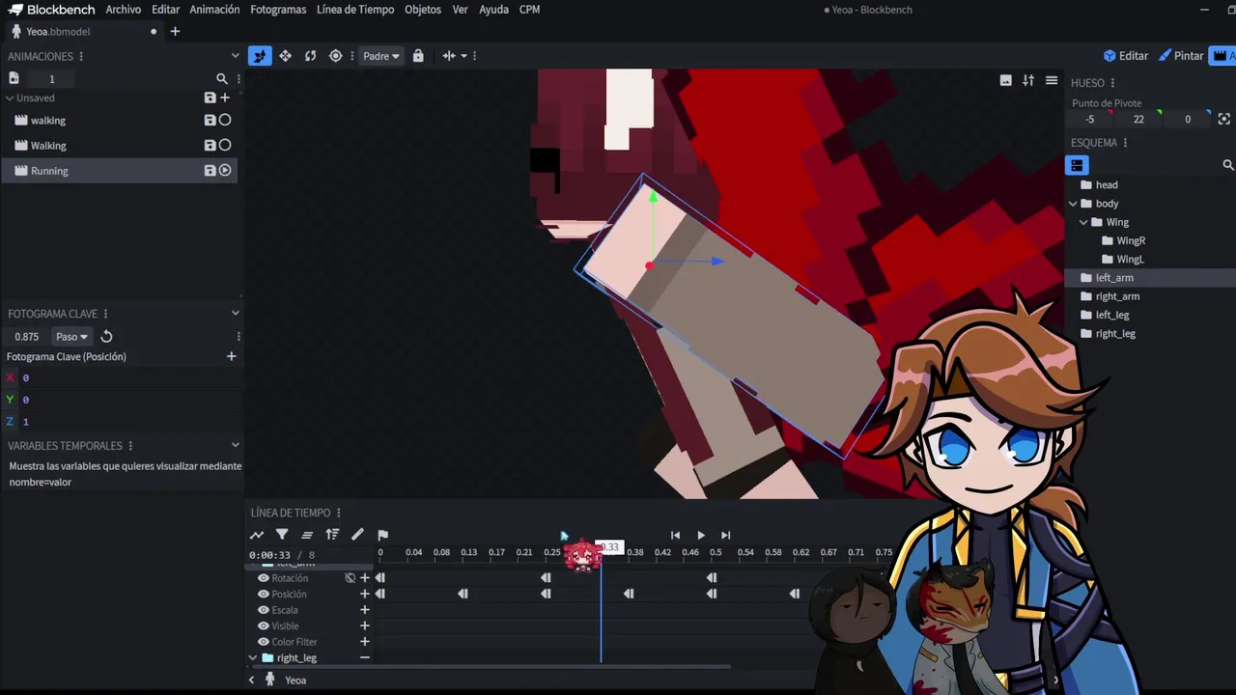This screenshot has width=1236, height=695.
Task: Select the Yeoa.bbmodel tab
Action: coord(82,32)
